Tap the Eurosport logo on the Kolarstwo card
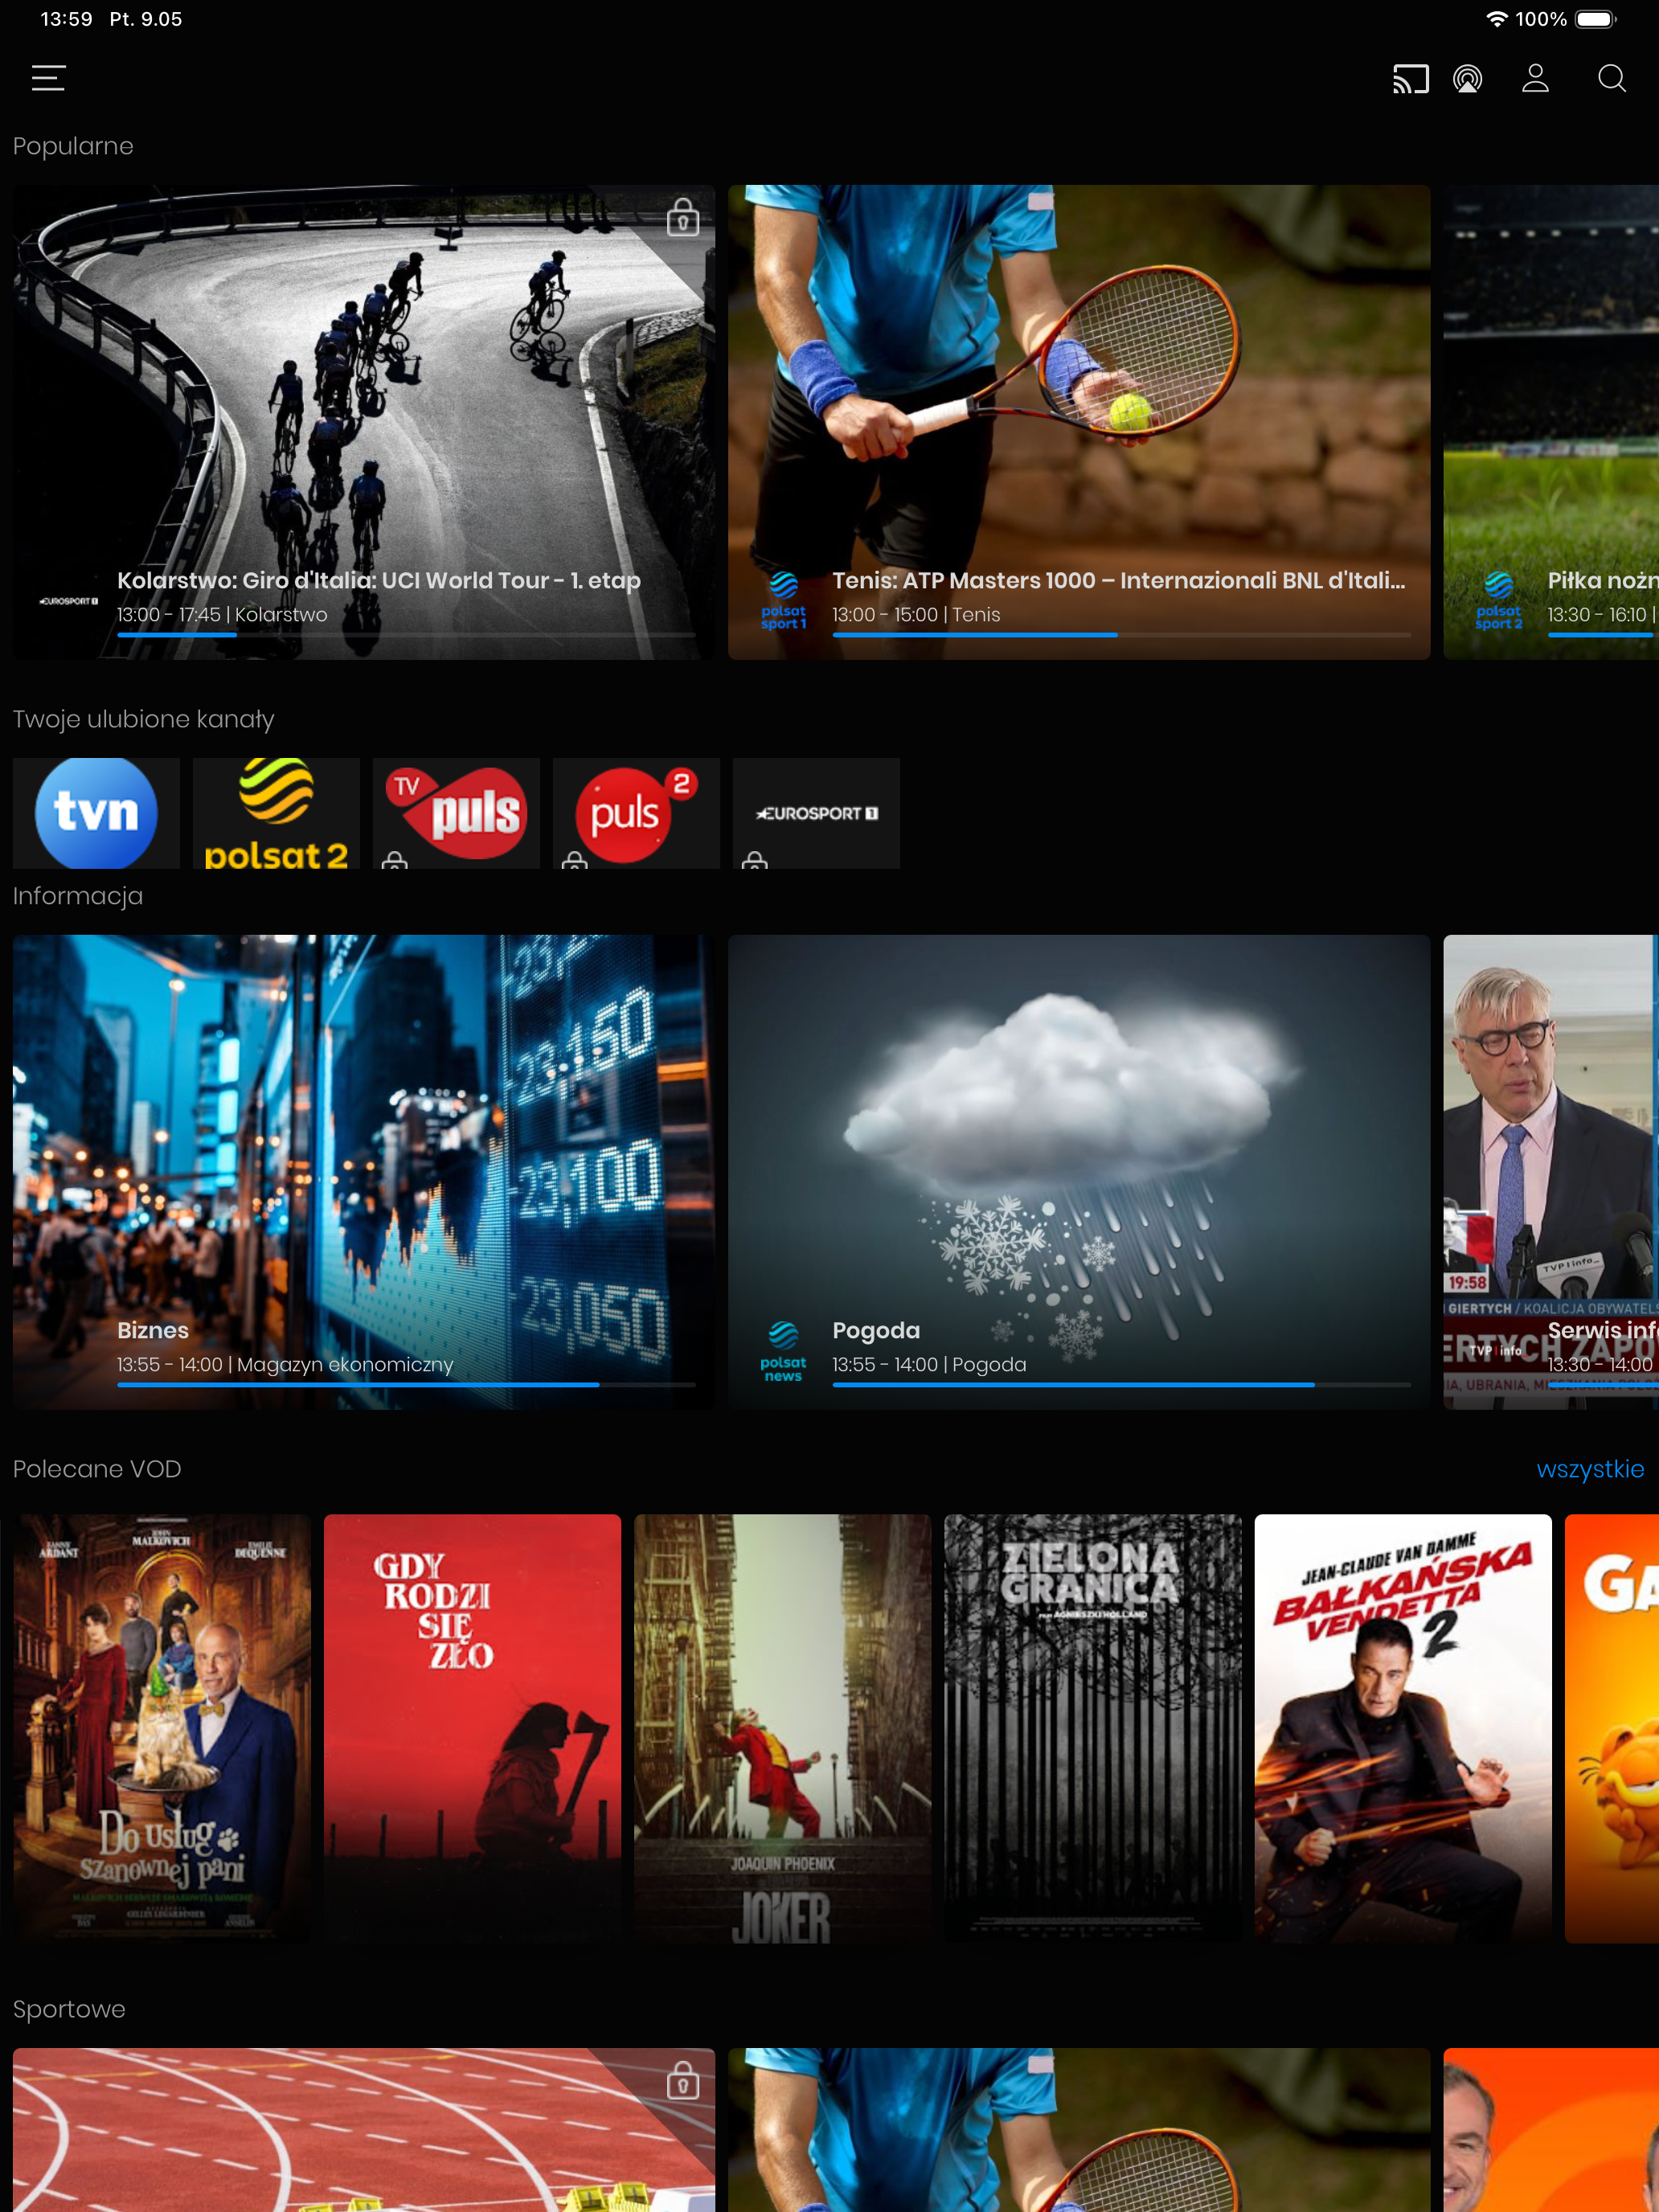Screen dimensions: 1659x2212 point(68,601)
